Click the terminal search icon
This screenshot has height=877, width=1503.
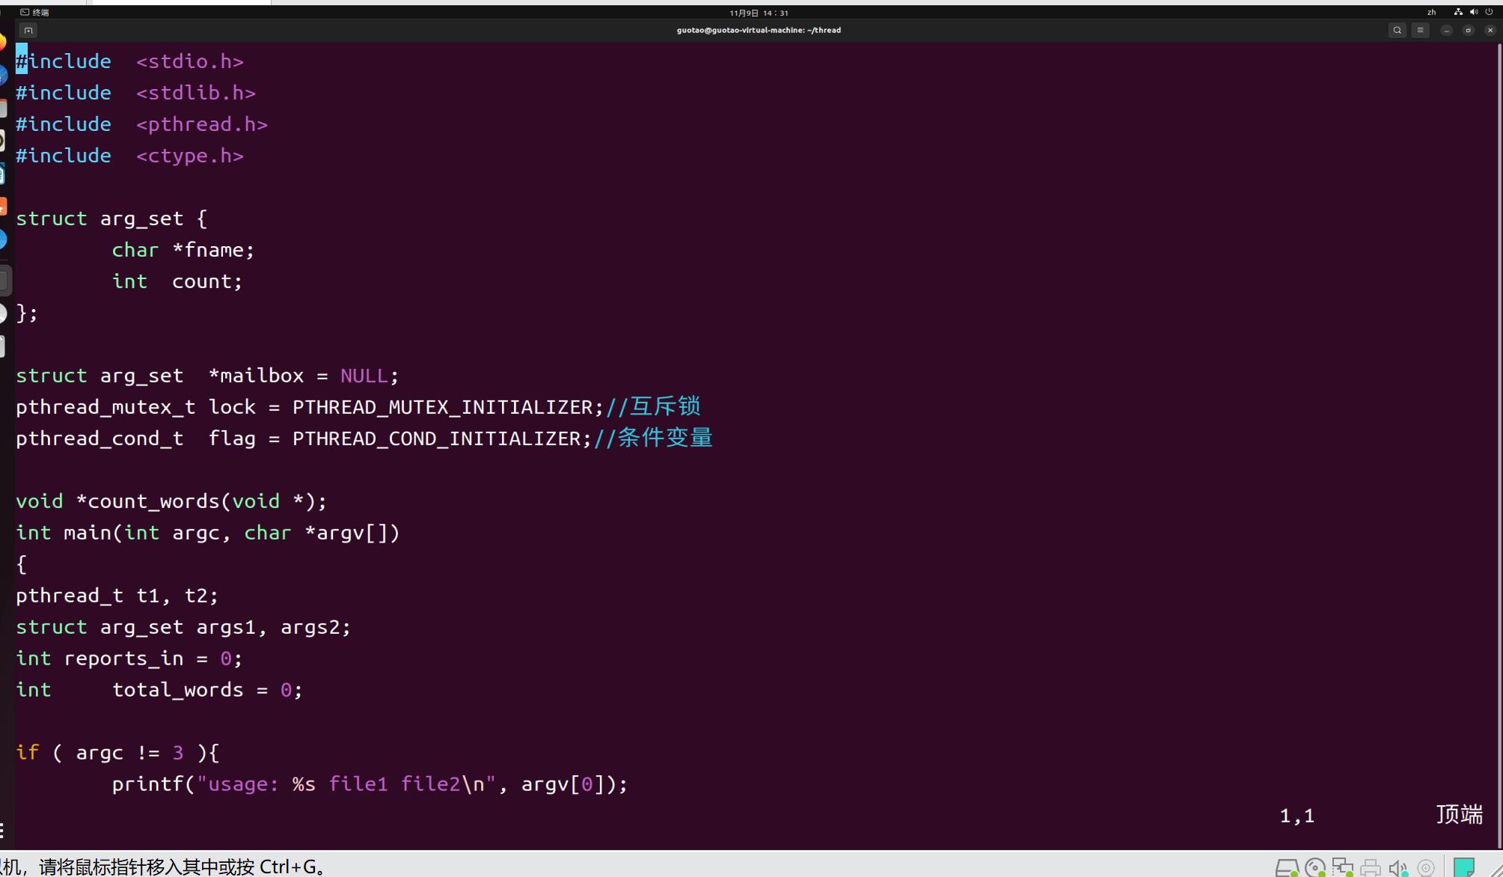coord(1397,31)
